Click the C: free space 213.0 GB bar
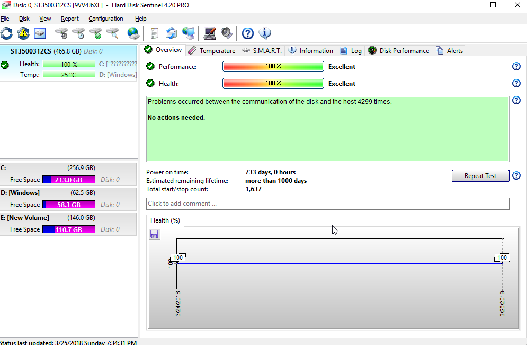The height and width of the screenshot is (345, 527). point(69,180)
